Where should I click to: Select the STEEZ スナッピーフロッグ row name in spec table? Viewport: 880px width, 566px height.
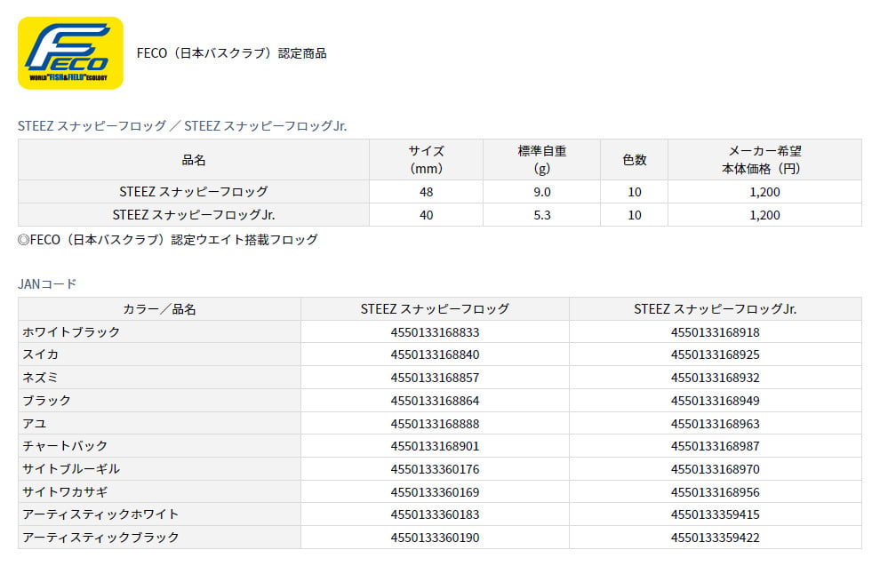point(194,192)
